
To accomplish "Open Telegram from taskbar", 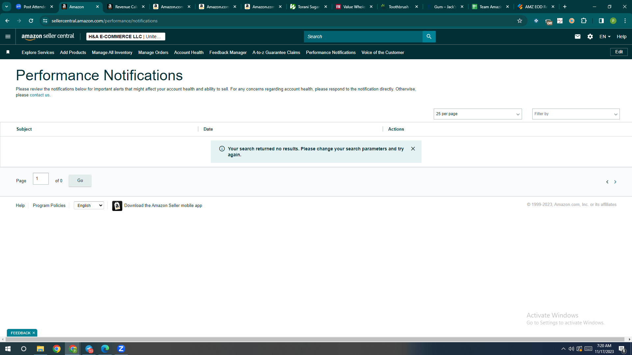I will click(89, 349).
